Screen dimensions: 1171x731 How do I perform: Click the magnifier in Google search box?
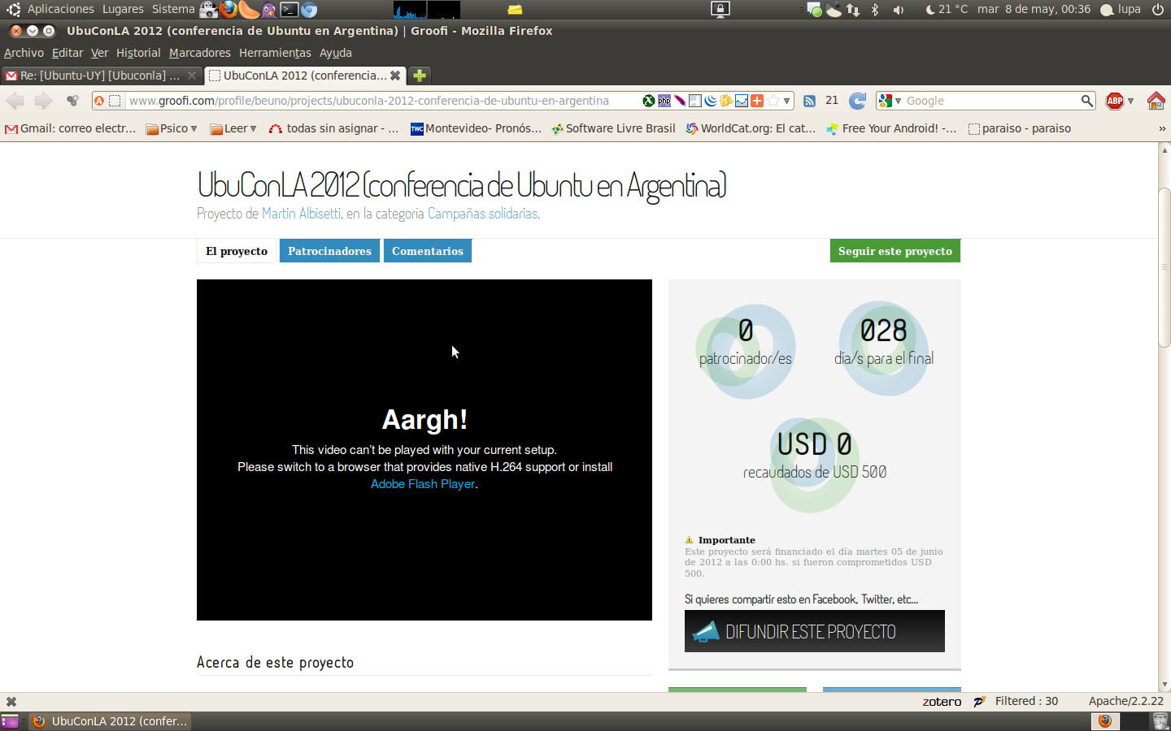click(1087, 101)
